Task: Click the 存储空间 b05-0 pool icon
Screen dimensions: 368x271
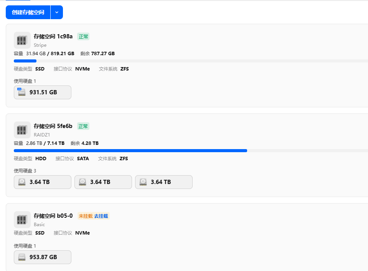Action: pos(22,220)
